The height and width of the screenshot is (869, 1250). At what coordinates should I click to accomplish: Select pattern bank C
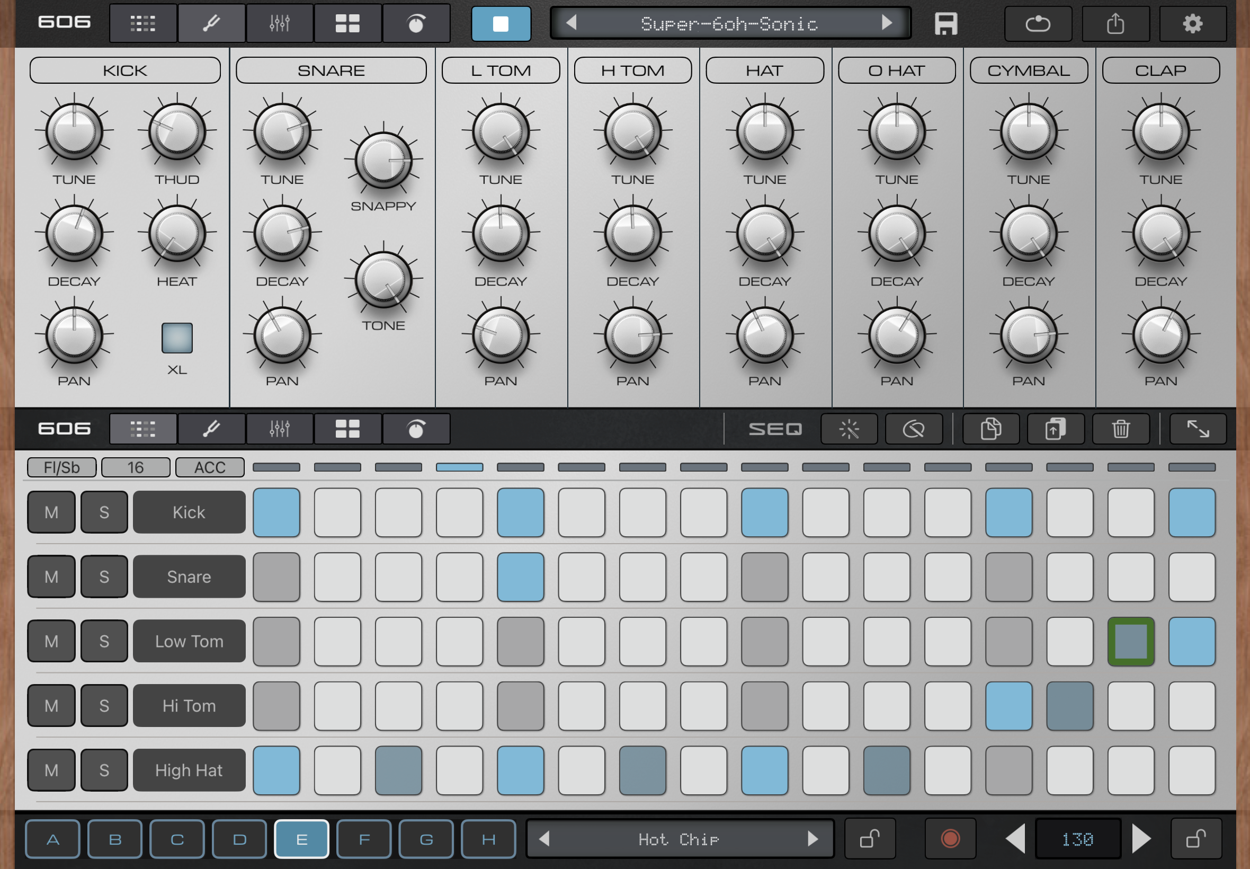(x=177, y=839)
